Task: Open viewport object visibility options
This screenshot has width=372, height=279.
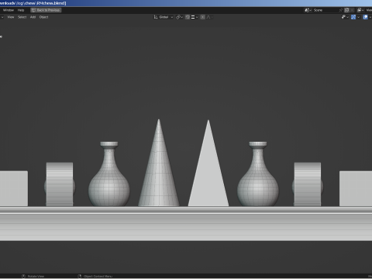Action: [345, 17]
